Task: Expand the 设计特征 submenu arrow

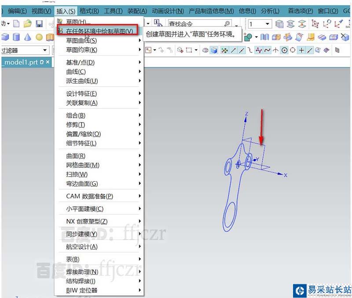Action: 140,93
